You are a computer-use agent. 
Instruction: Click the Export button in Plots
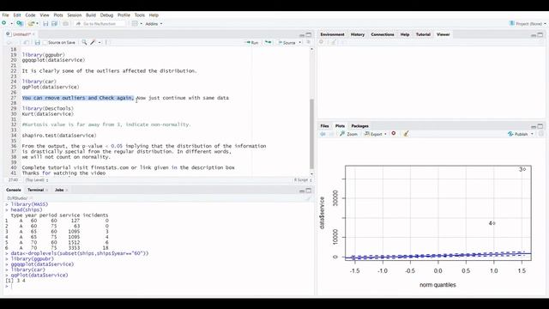coord(374,134)
